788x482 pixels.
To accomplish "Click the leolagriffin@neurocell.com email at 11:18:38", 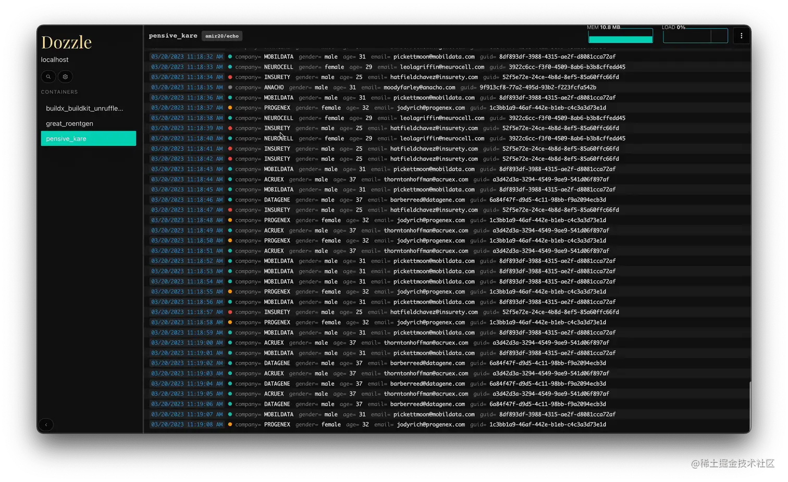I will click(x=442, y=118).
